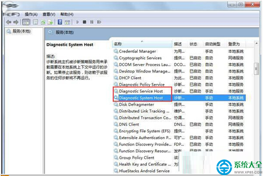Select the Diagnostic Policy Service row
Image resolution: width=263 pixels, height=176 pixels.
pos(179,85)
